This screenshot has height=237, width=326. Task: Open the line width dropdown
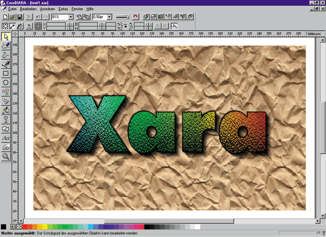click(x=109, y=17)
